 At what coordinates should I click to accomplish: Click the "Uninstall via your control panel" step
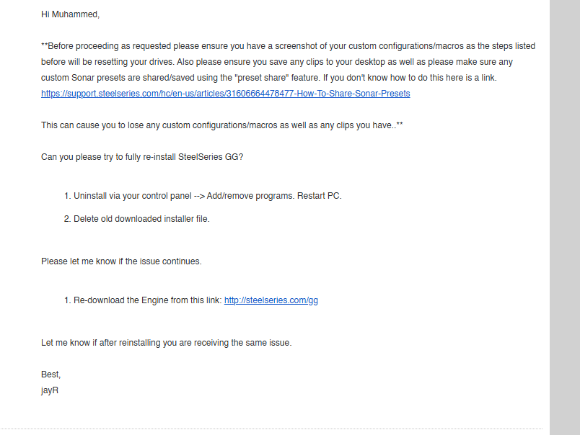[133, 196]
